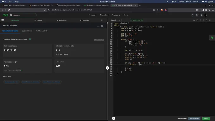The image size is (215, 121).
Task: Open the browser main menu
Action: 213,10
